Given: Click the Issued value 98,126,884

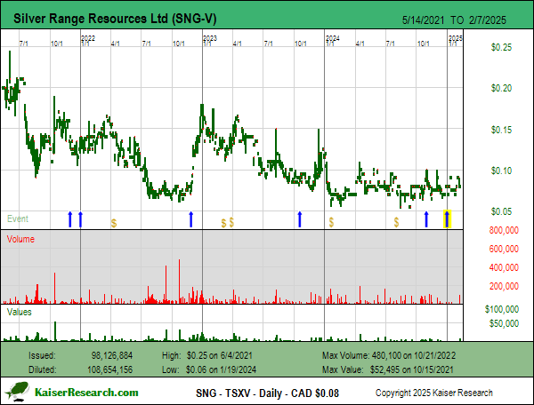Looking at the screenshot, I should tap(112, 356).
